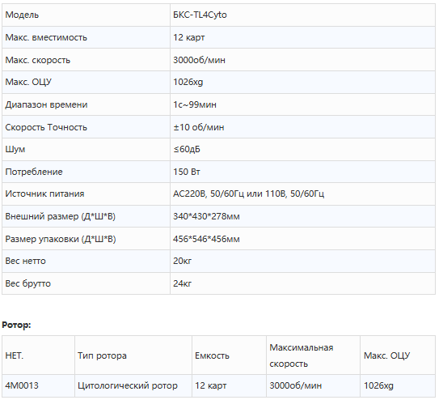443x400 pixels.
Task: Select the Скорость Точность label
Action: (x=46, y=127)
